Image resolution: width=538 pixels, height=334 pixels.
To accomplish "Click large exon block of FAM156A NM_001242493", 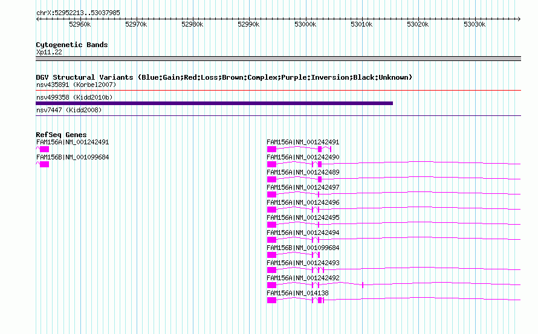I will [272, 270].
